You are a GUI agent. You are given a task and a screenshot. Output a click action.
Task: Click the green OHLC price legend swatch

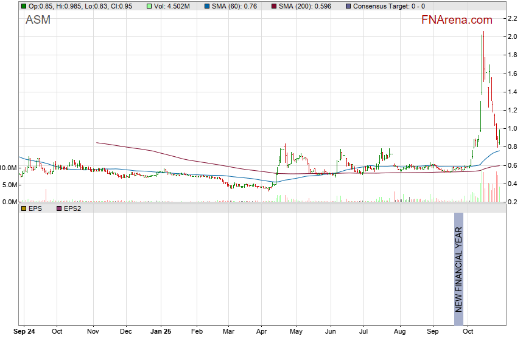24,6
